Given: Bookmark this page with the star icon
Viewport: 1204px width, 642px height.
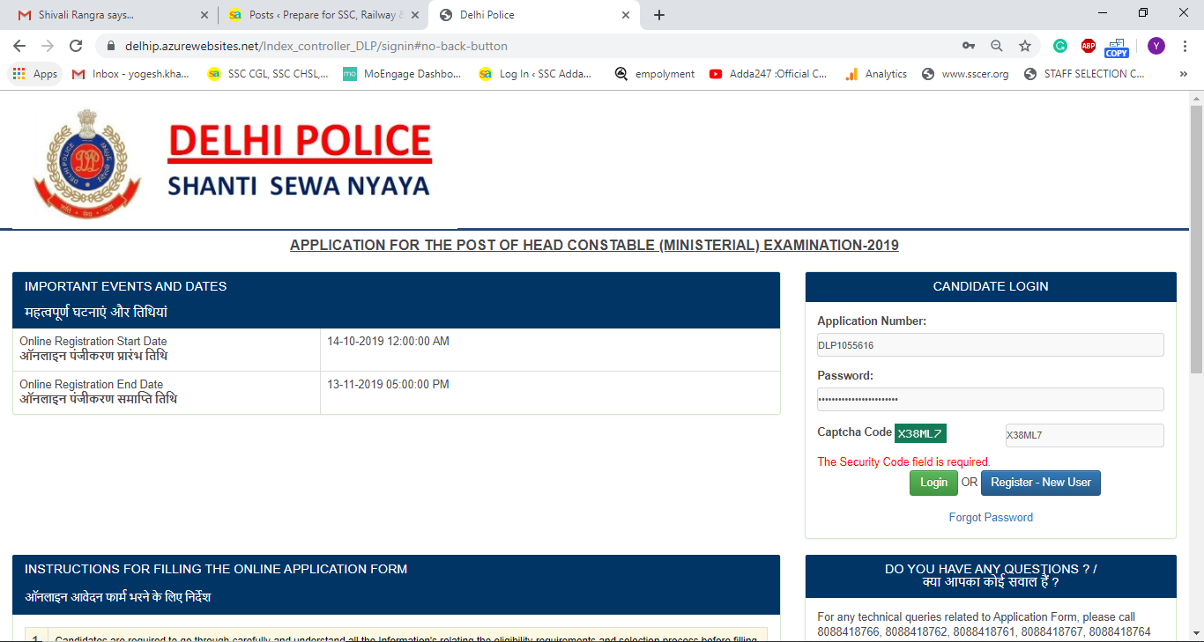Looking at the screenshot, I should click(1025, 46).
